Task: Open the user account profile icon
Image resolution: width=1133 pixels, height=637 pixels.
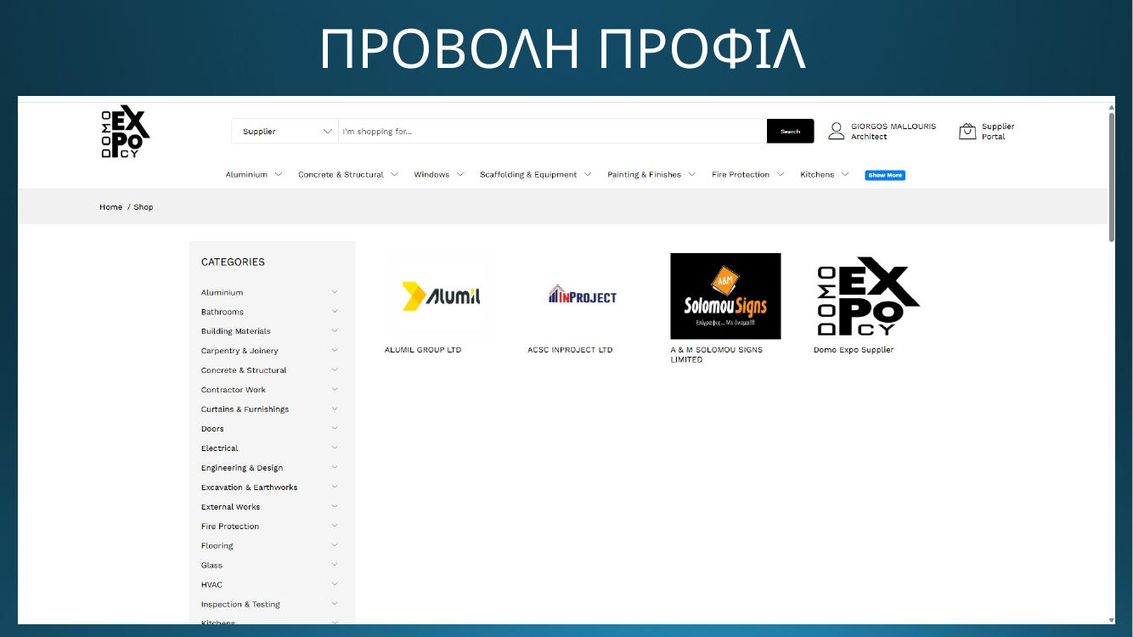Action: (x=837, y=131)
